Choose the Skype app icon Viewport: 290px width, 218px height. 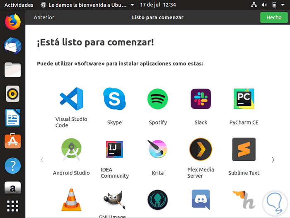coord(114,99)
